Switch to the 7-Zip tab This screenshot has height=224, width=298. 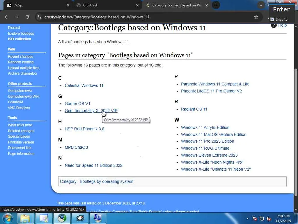point(36,5)
